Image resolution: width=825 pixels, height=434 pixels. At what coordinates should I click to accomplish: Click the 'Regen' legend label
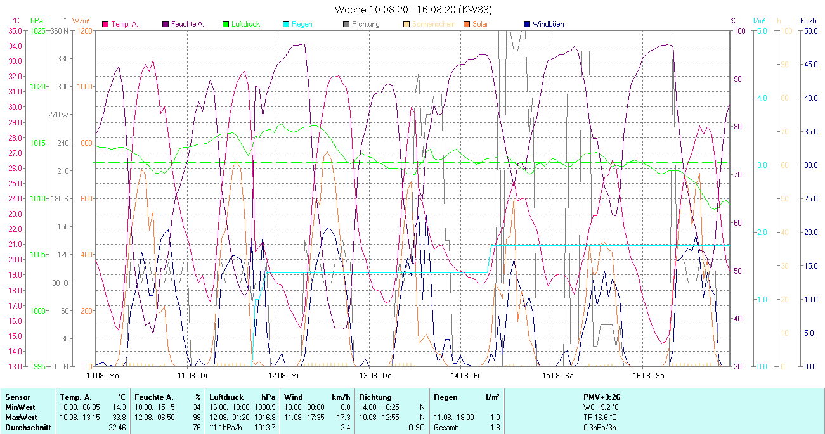coord(302,24)
